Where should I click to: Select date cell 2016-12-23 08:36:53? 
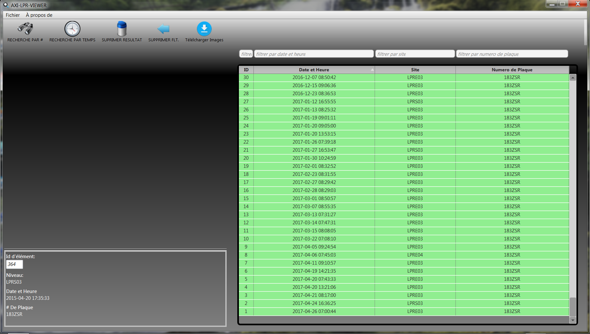[314, 94]
